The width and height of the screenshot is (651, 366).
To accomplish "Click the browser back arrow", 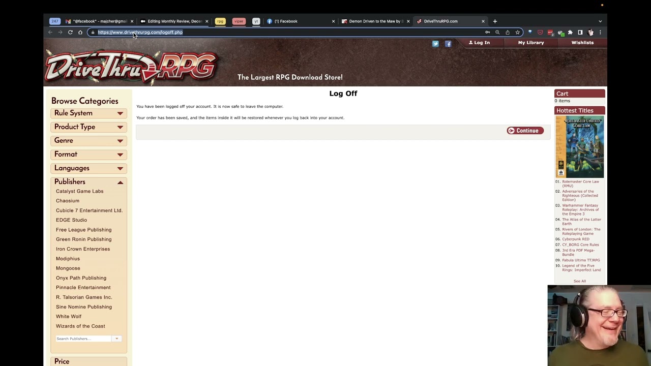I will 50,33.
